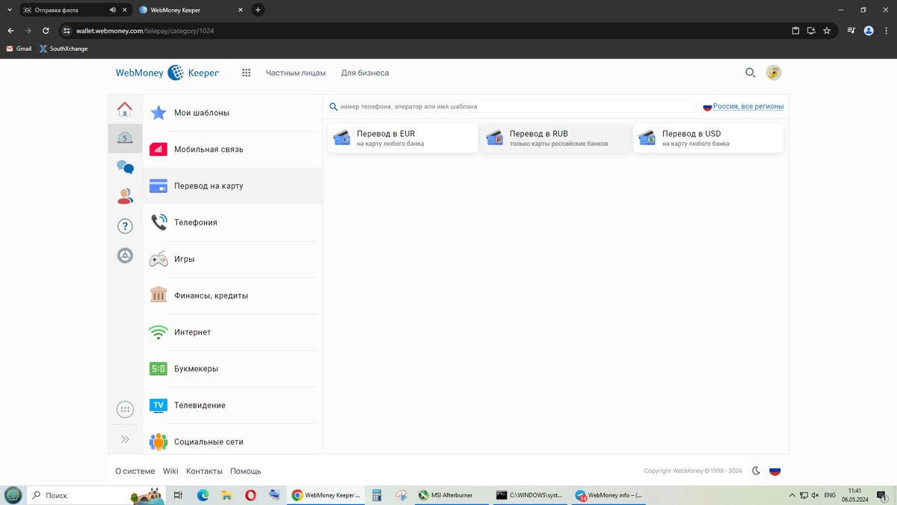Open the chat messages sidebar icon
The width and height of the screenshot is (897, 505).
coord(125,167)
